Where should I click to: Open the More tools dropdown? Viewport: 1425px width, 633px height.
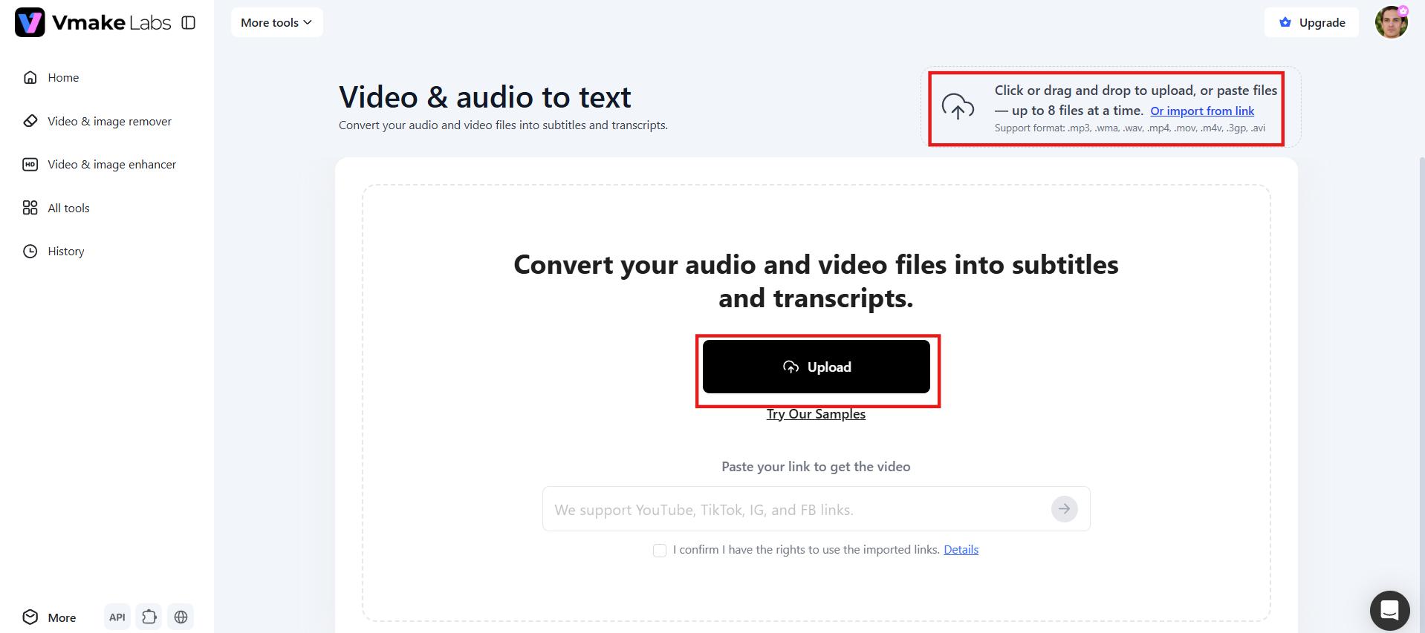coord(276,22)
